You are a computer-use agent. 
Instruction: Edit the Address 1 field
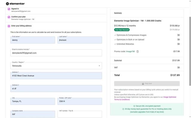56,76
